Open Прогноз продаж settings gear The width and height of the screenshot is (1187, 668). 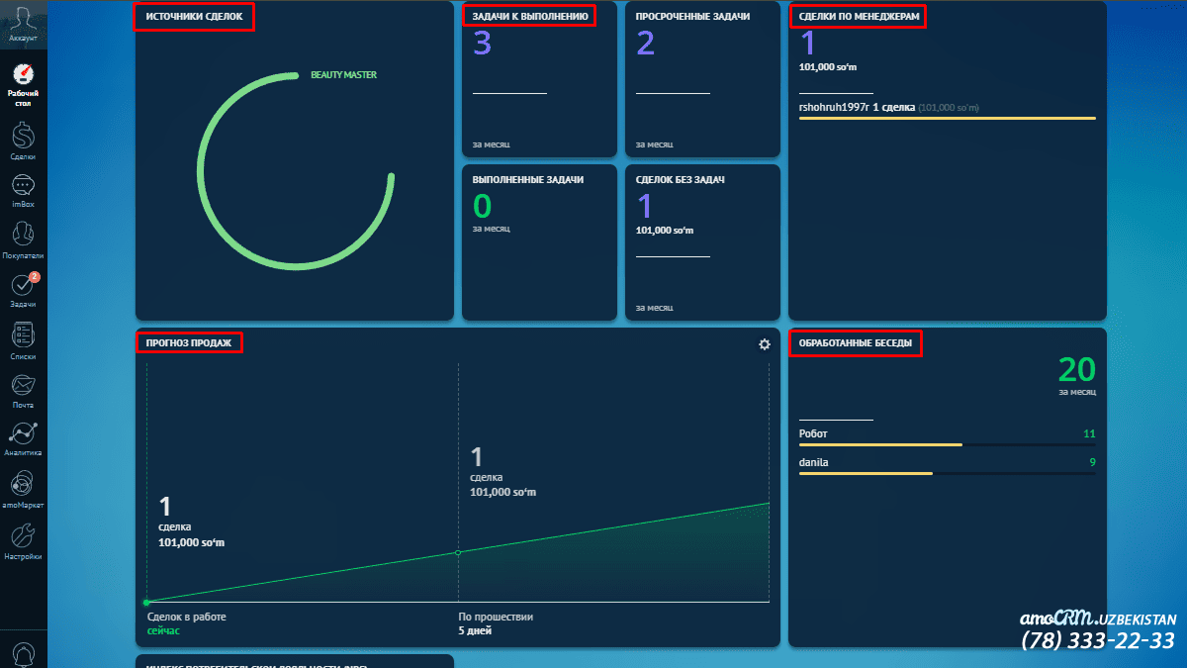(x=764, y=344)
